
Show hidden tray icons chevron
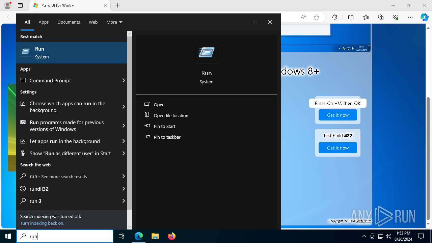(x=364, y=236)
